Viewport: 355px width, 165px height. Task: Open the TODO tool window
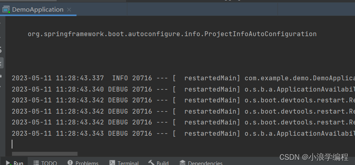tap(45, 163)
